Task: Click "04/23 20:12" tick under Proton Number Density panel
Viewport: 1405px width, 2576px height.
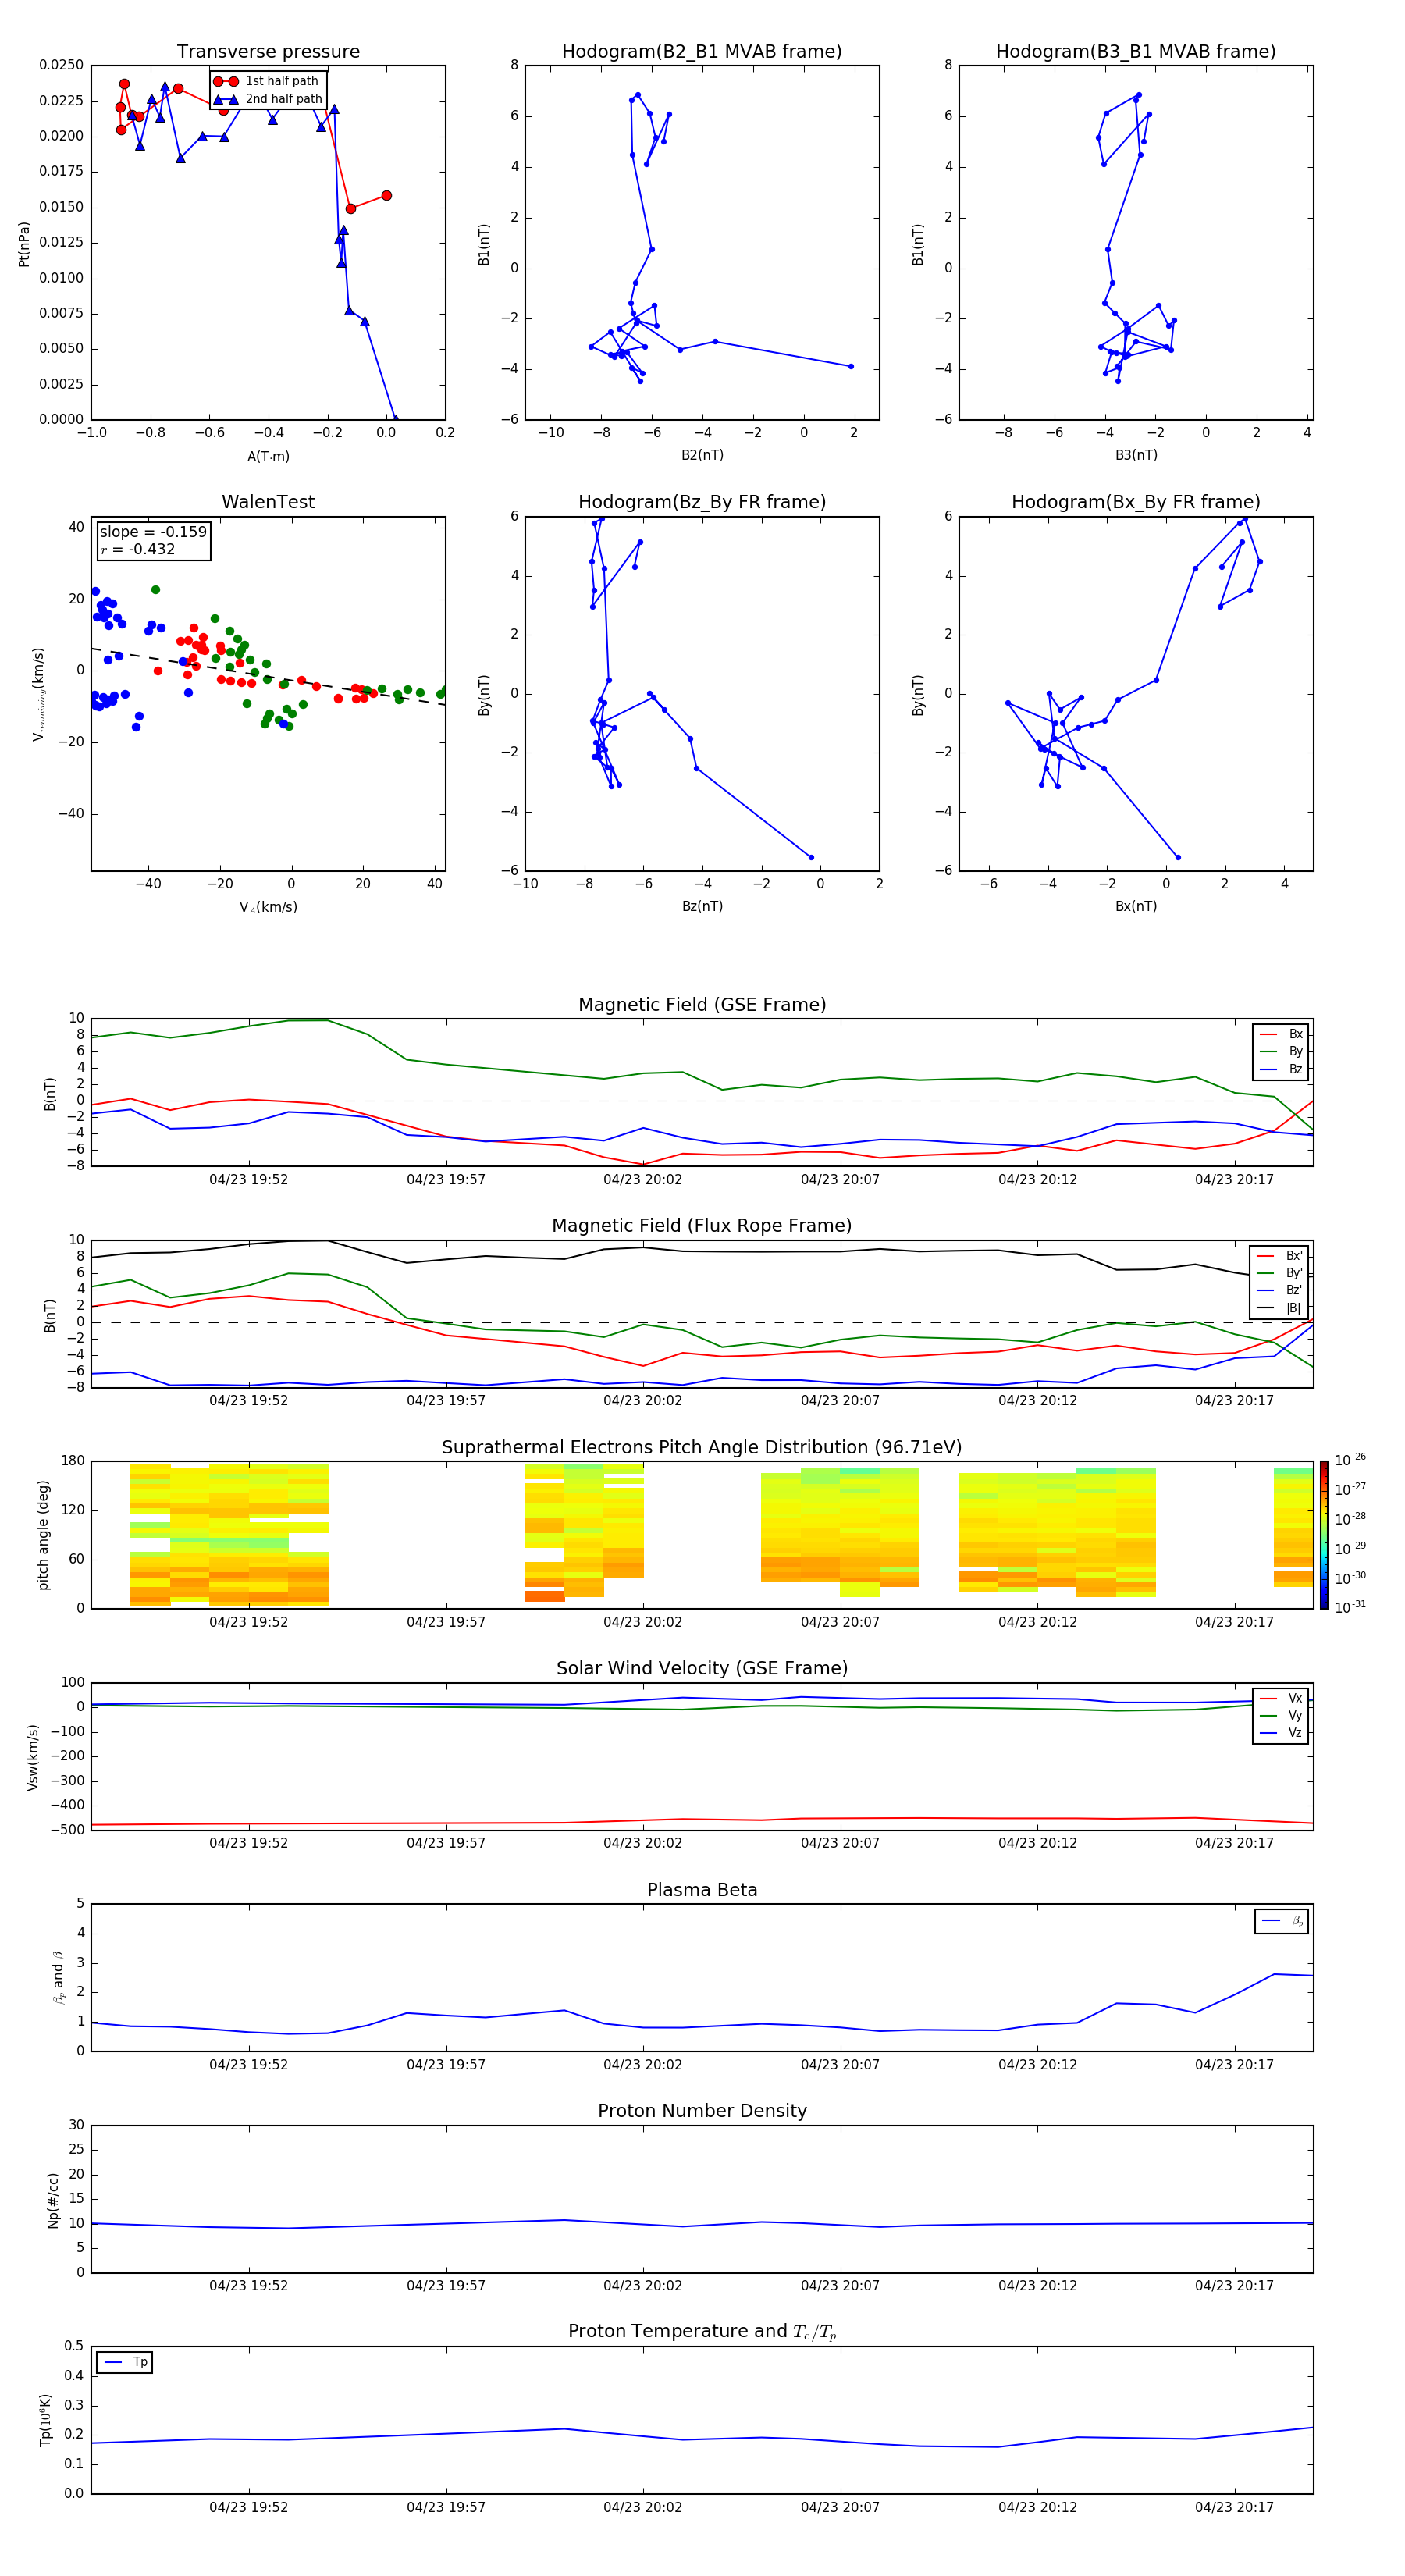Action: click(1037, 2286)
